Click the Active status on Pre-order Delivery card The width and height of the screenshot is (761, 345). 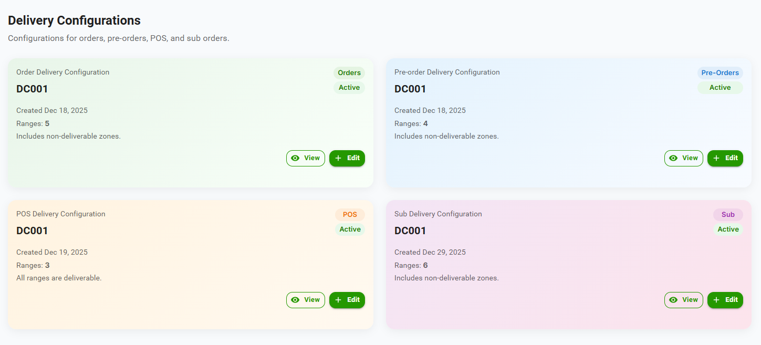720,88
